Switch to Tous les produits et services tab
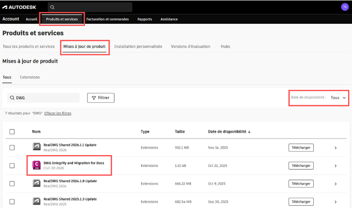Viewport: 352px width, 208px height. click(29, 46)
